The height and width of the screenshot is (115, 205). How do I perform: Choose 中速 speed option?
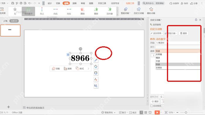coord(178,61)
